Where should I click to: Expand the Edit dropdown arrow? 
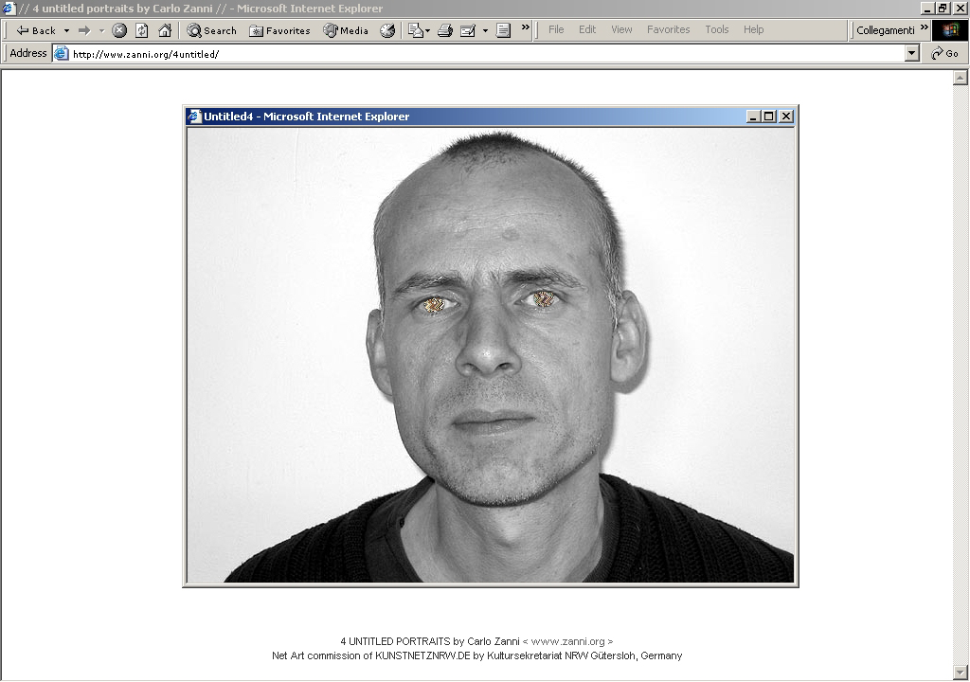485,30
